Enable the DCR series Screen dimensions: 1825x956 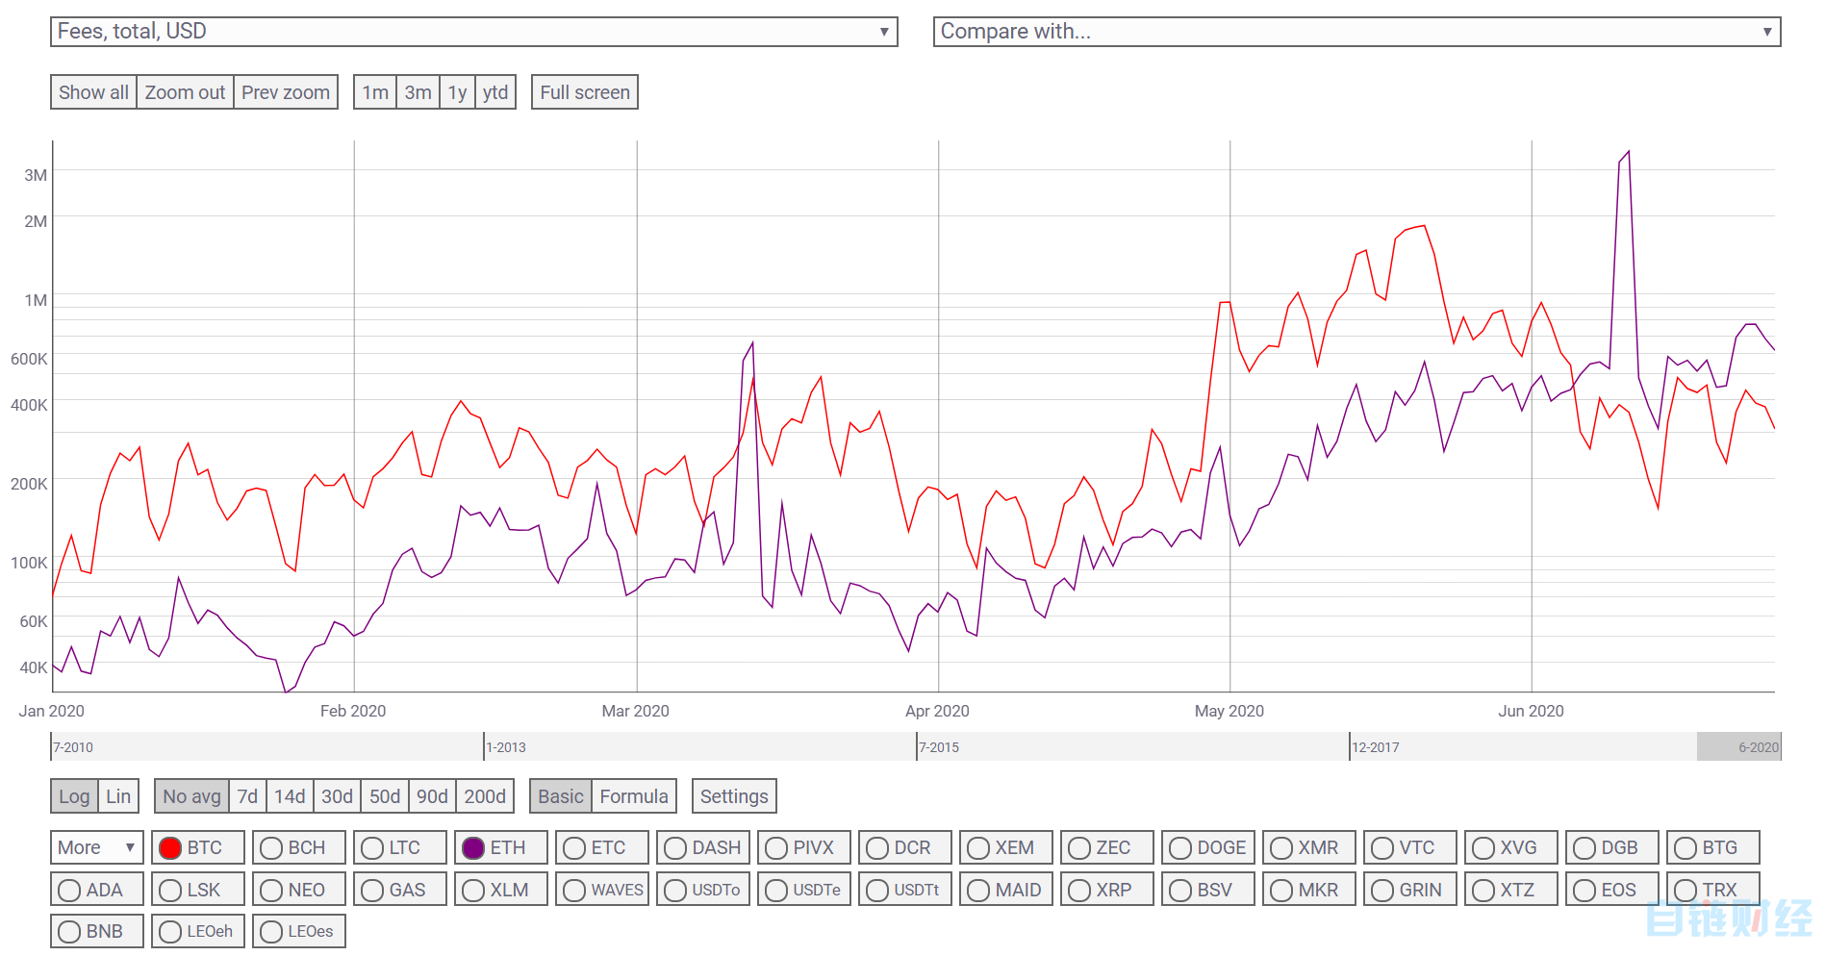[x=905, y=847]
